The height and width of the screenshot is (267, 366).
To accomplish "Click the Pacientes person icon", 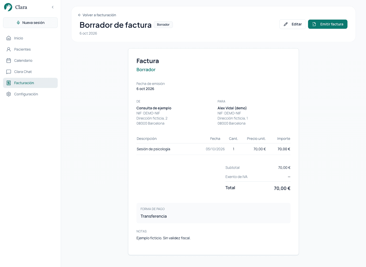I will [9, 49].
